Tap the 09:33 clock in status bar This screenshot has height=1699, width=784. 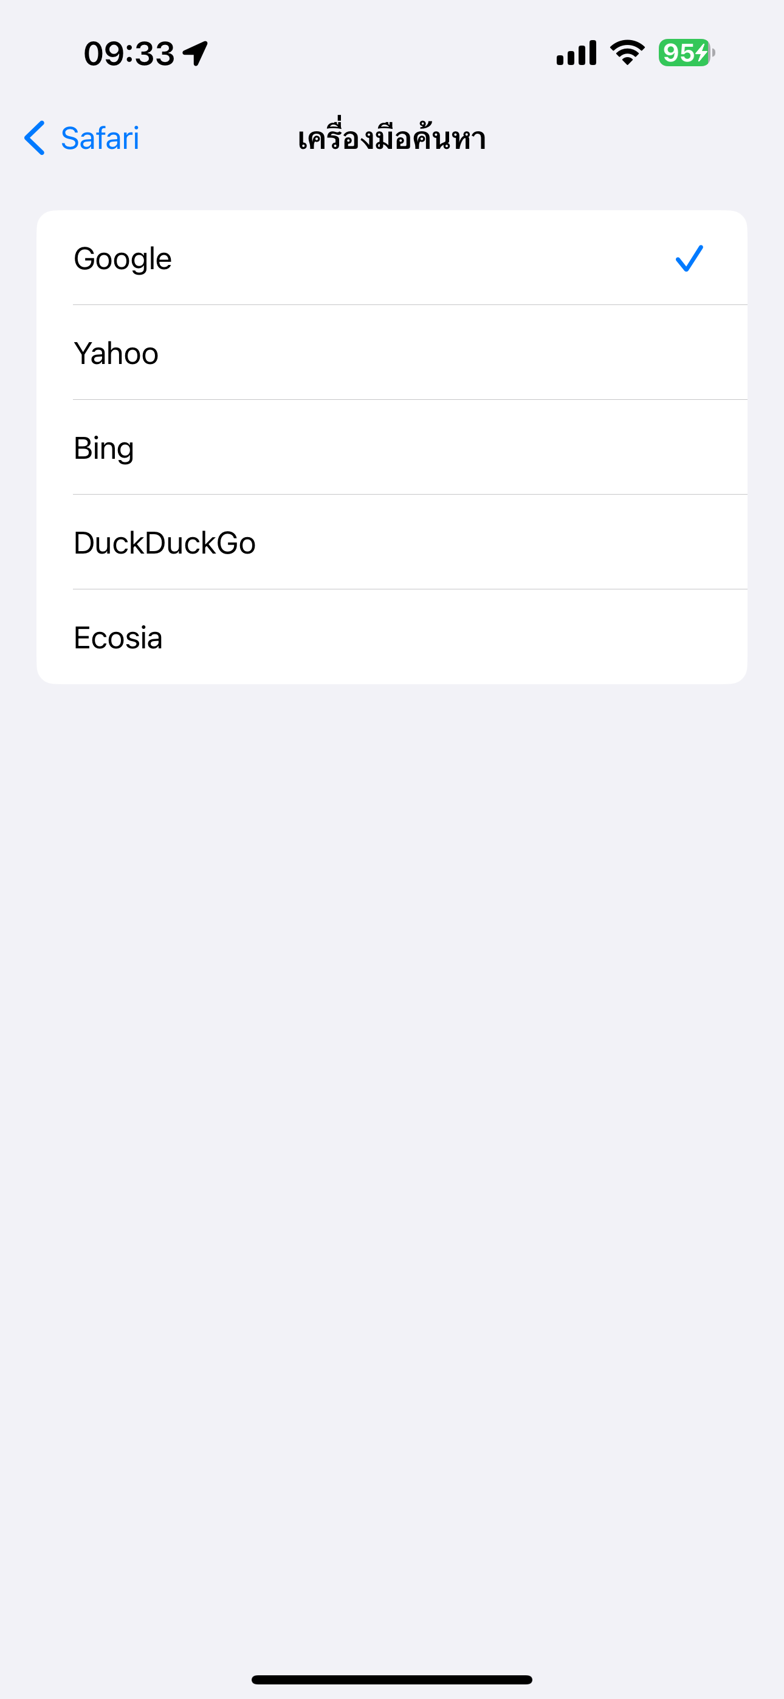tap(129, 53)
